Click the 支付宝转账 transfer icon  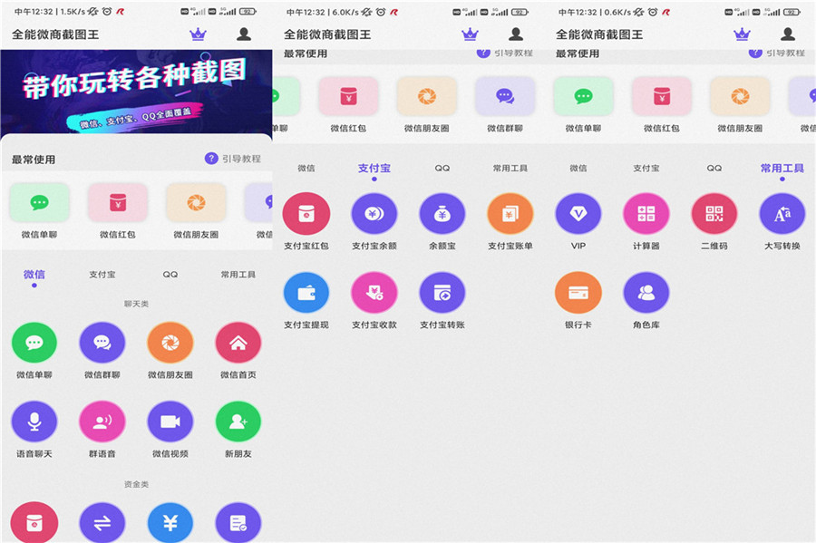point(442,292)
